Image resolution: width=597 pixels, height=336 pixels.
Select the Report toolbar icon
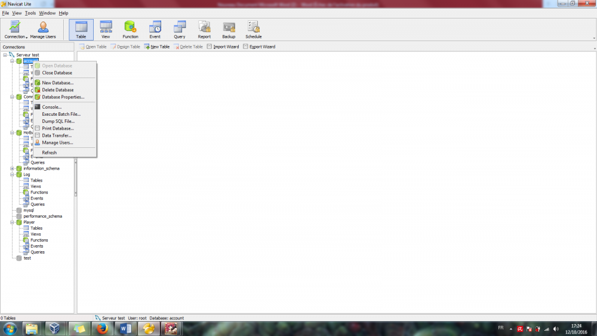[204, 30]
